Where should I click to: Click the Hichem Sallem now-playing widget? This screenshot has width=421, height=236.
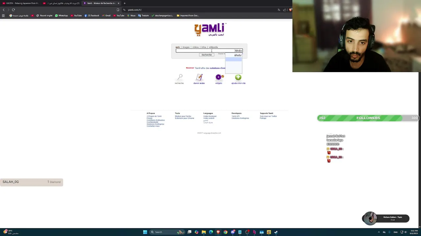385,218
